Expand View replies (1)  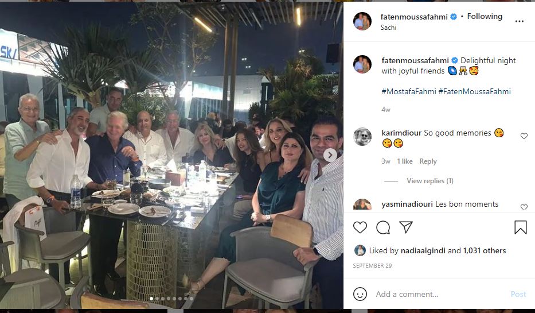[429, 181]
